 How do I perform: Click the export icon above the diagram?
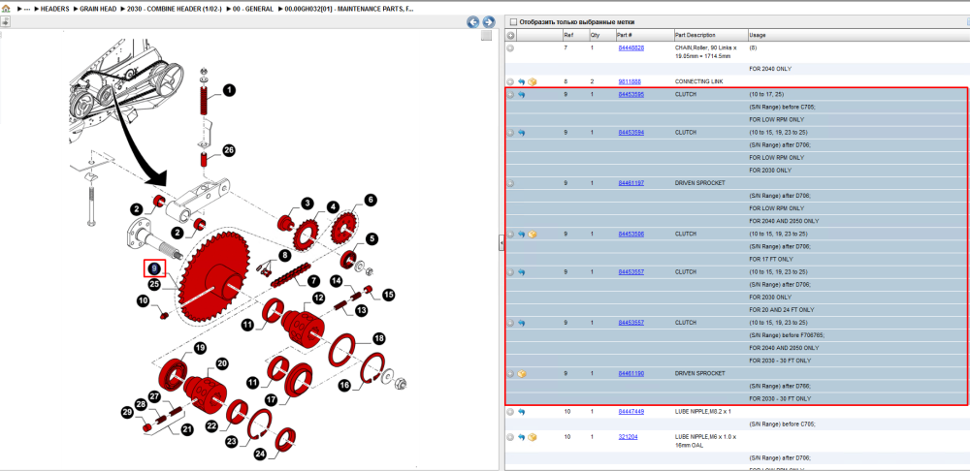pos(4,22)
